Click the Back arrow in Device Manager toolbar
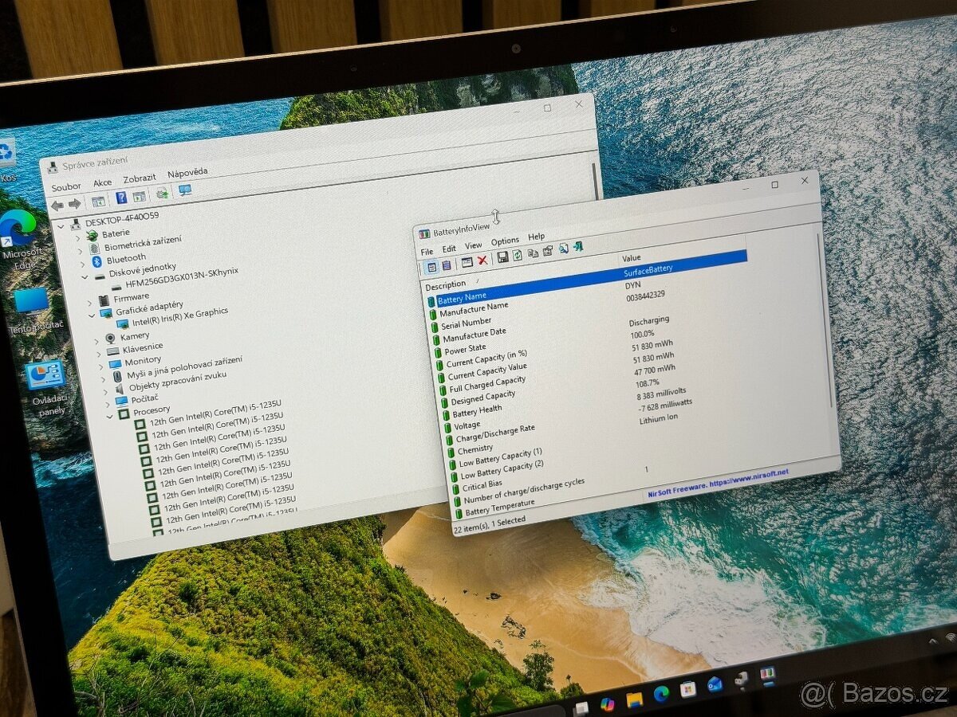This screenshot has height=717, width=957. 57,206
